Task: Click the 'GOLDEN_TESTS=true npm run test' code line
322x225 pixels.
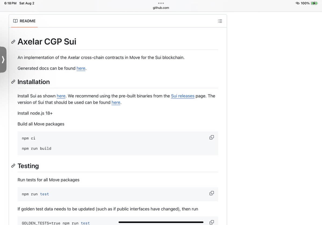Action: tap(56, 223)
